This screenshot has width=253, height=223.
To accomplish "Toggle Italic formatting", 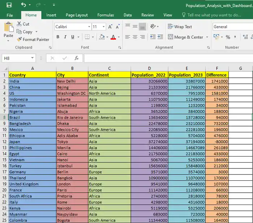I will (65, 37).
